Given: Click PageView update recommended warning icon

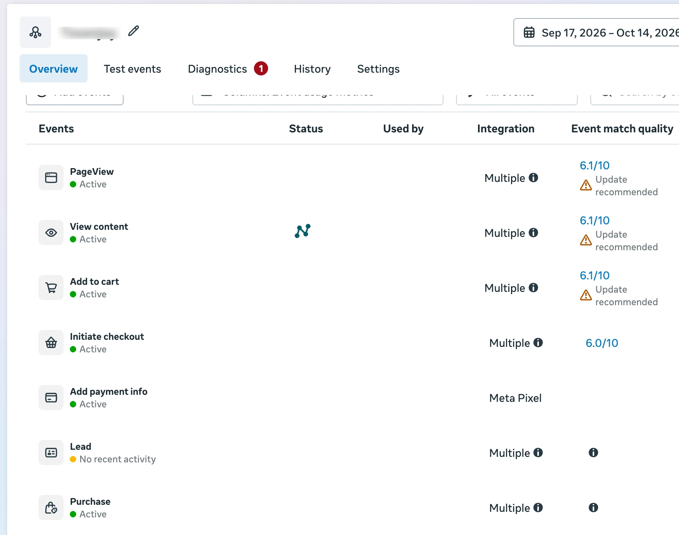Looking at the screenshot, I should pyautogui.click(x=586, y=185).
